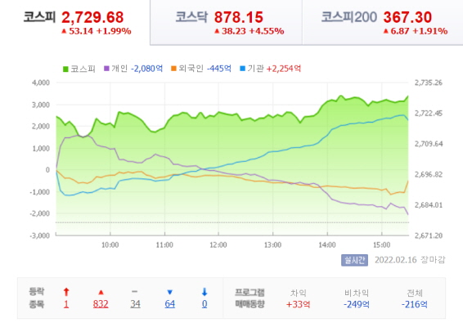Click the 기관 net value +2,254억

coord(284,69)
